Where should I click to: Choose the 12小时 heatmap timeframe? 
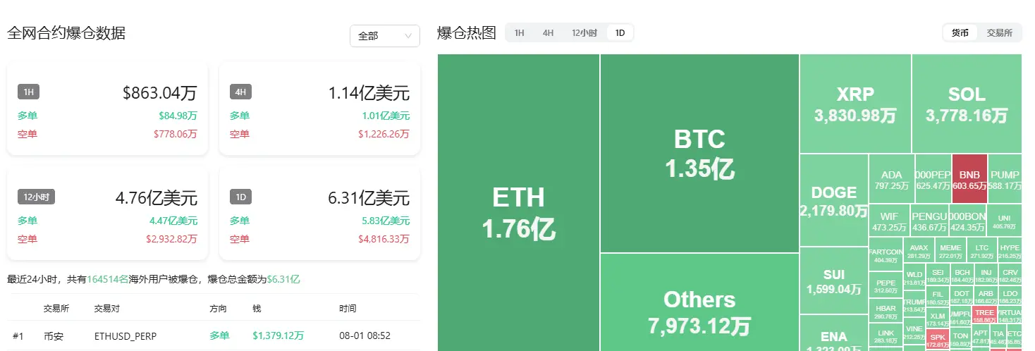pos(584,33)
